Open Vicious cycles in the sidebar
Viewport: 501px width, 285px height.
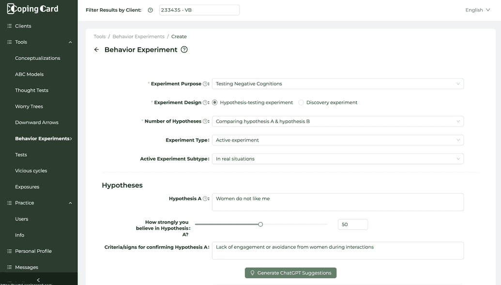tap(31, 171)
